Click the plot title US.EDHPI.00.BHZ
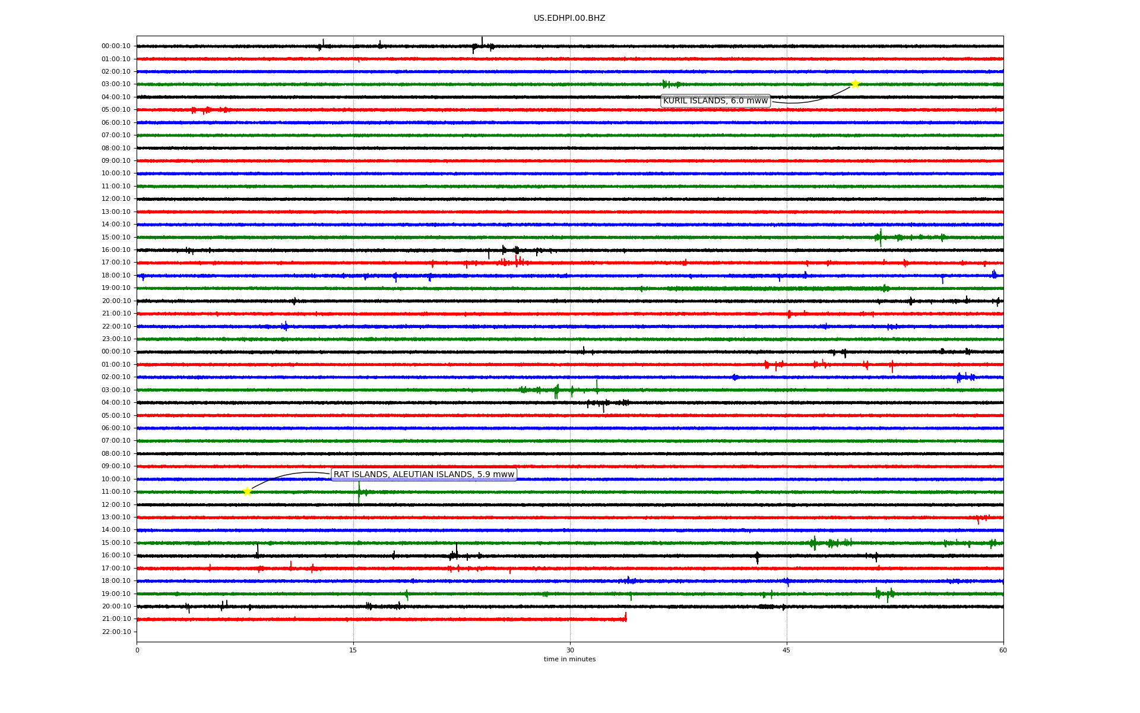The image size is (1140, 713). (x=569, y=18)
